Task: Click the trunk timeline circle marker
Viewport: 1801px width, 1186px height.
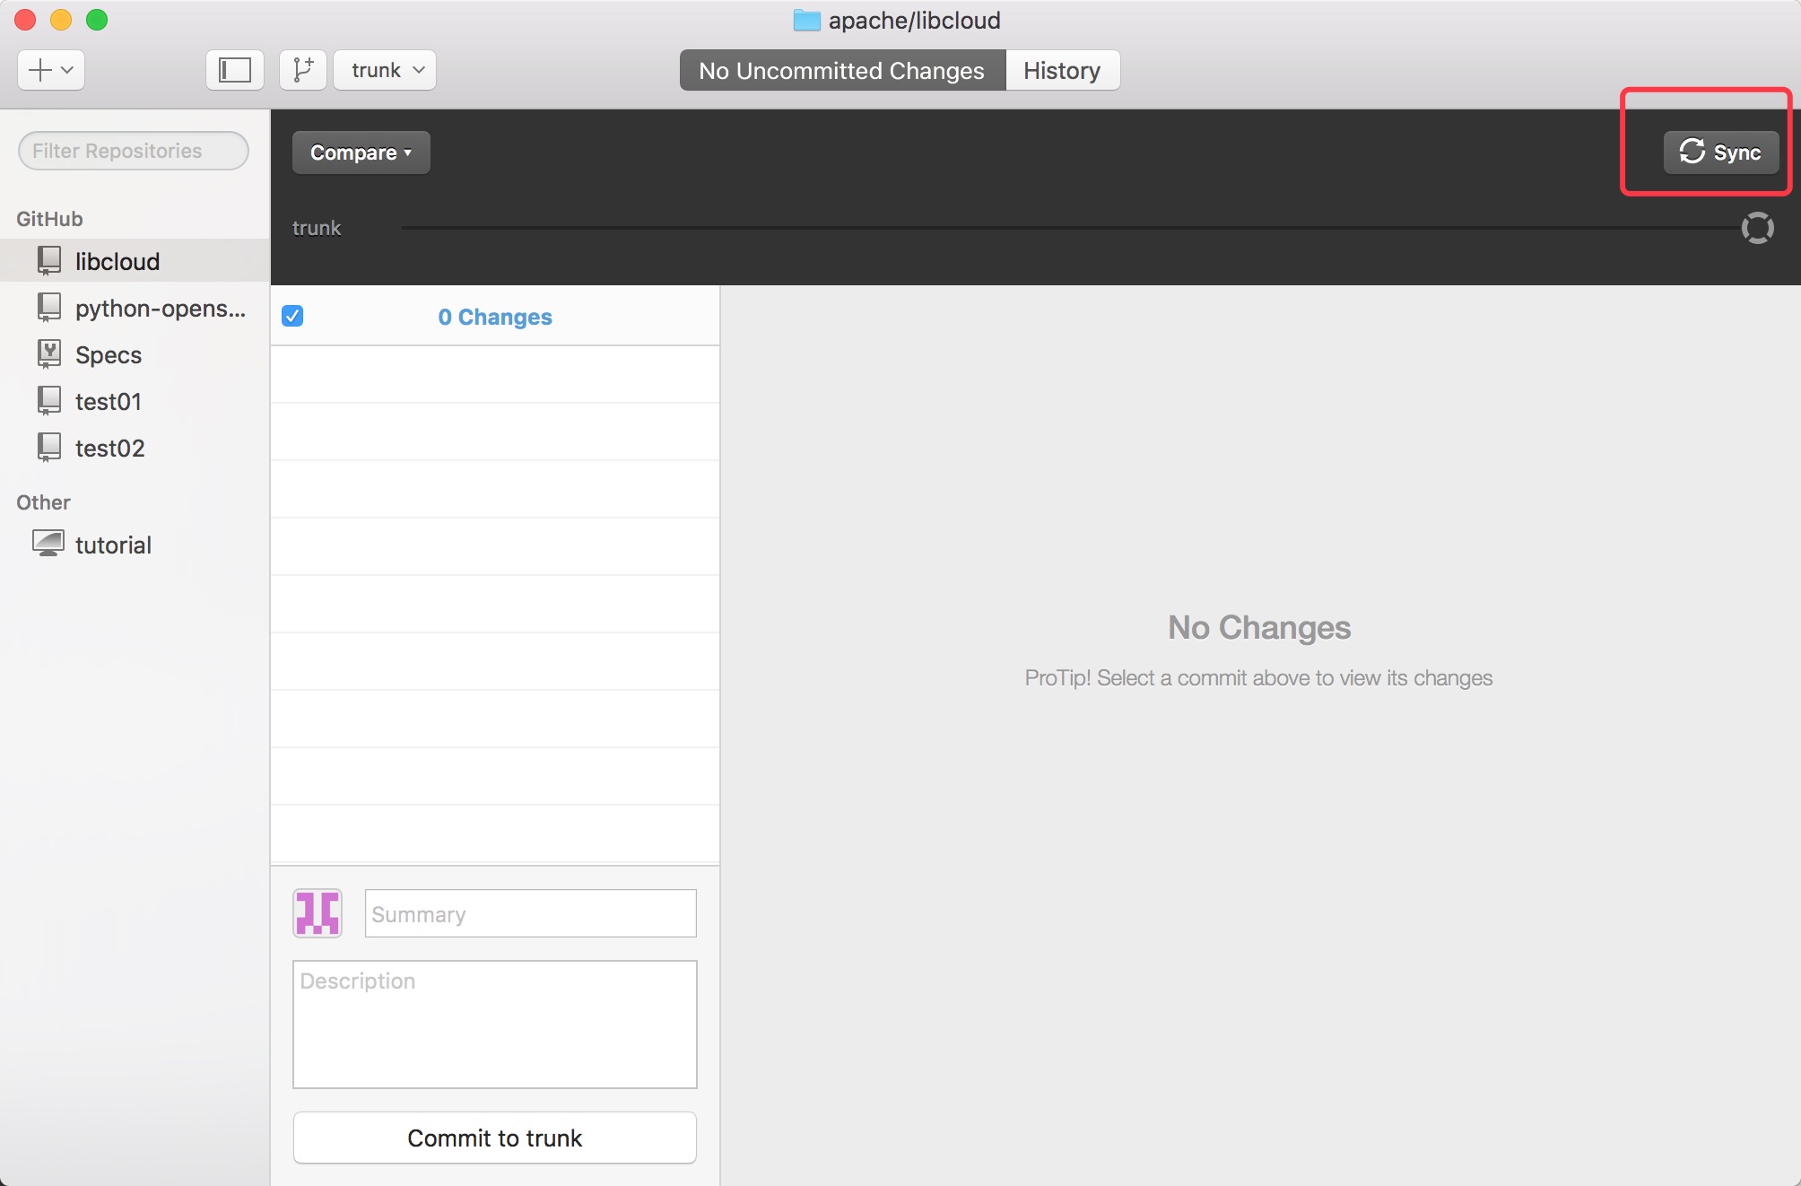Action: [x=1757, y=228]
